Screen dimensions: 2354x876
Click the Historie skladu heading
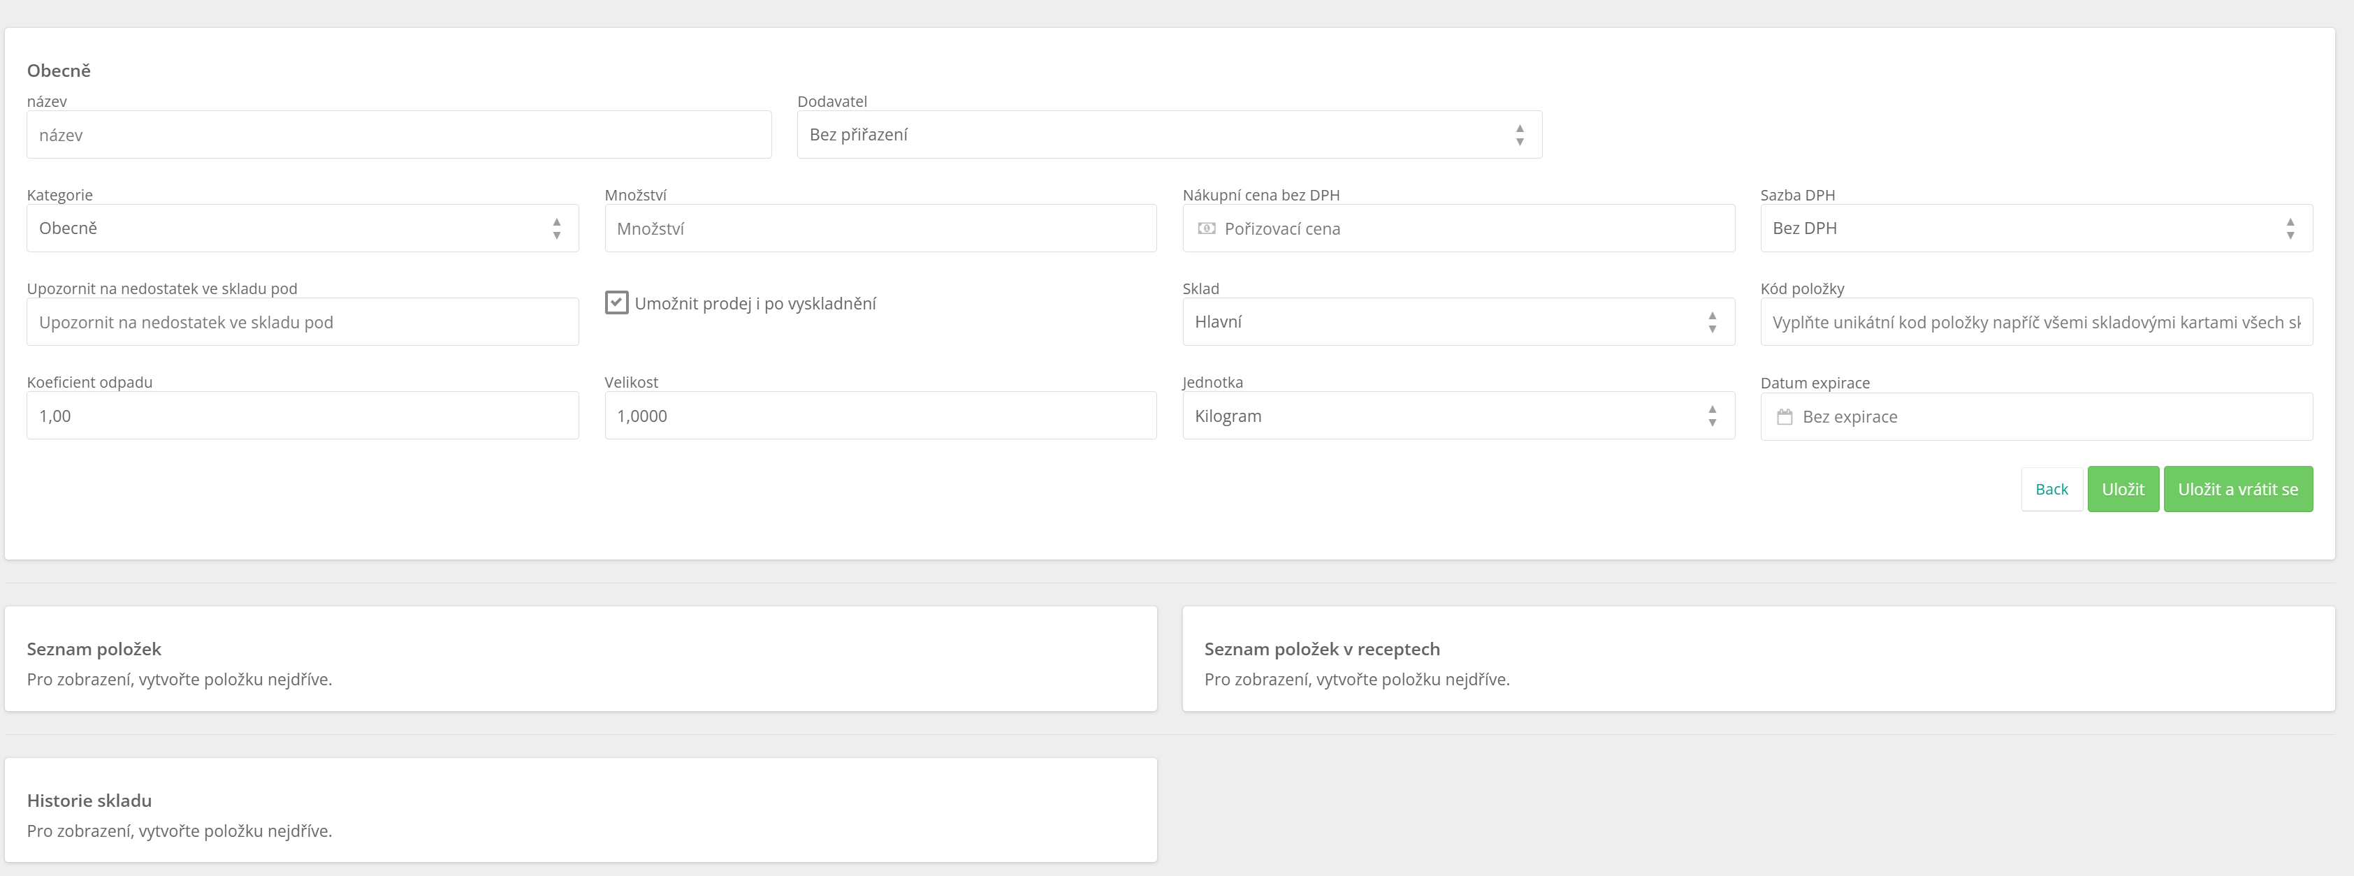(x=89, y=800)
